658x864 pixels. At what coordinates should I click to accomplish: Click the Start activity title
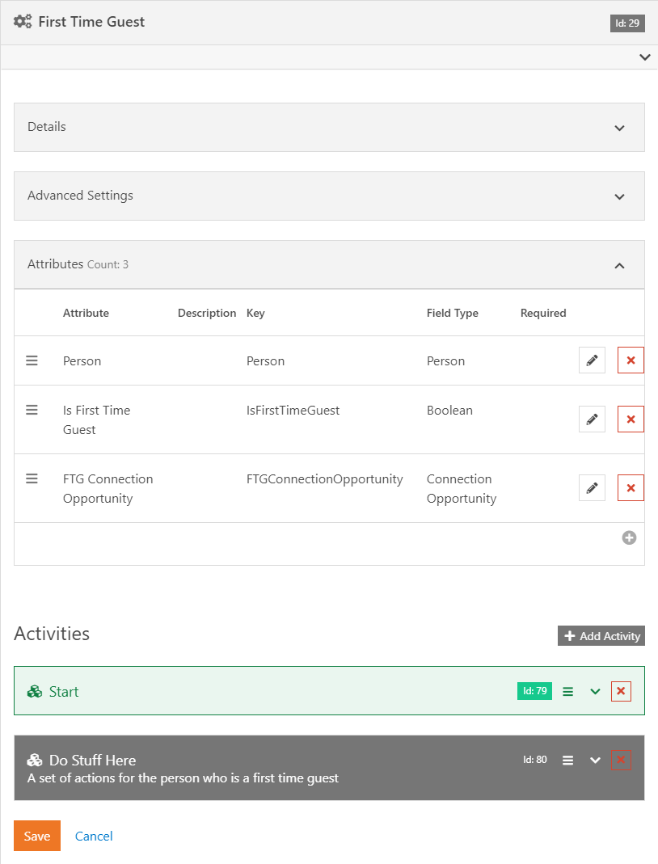64,692
